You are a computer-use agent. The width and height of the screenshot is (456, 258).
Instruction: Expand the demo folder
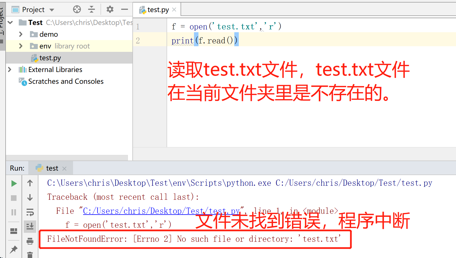tap(21, 34)
